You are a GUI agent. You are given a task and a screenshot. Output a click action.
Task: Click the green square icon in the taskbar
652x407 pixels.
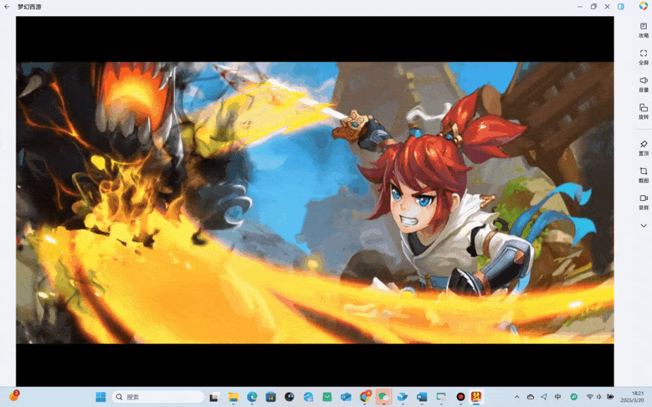[x=327, y=397]
